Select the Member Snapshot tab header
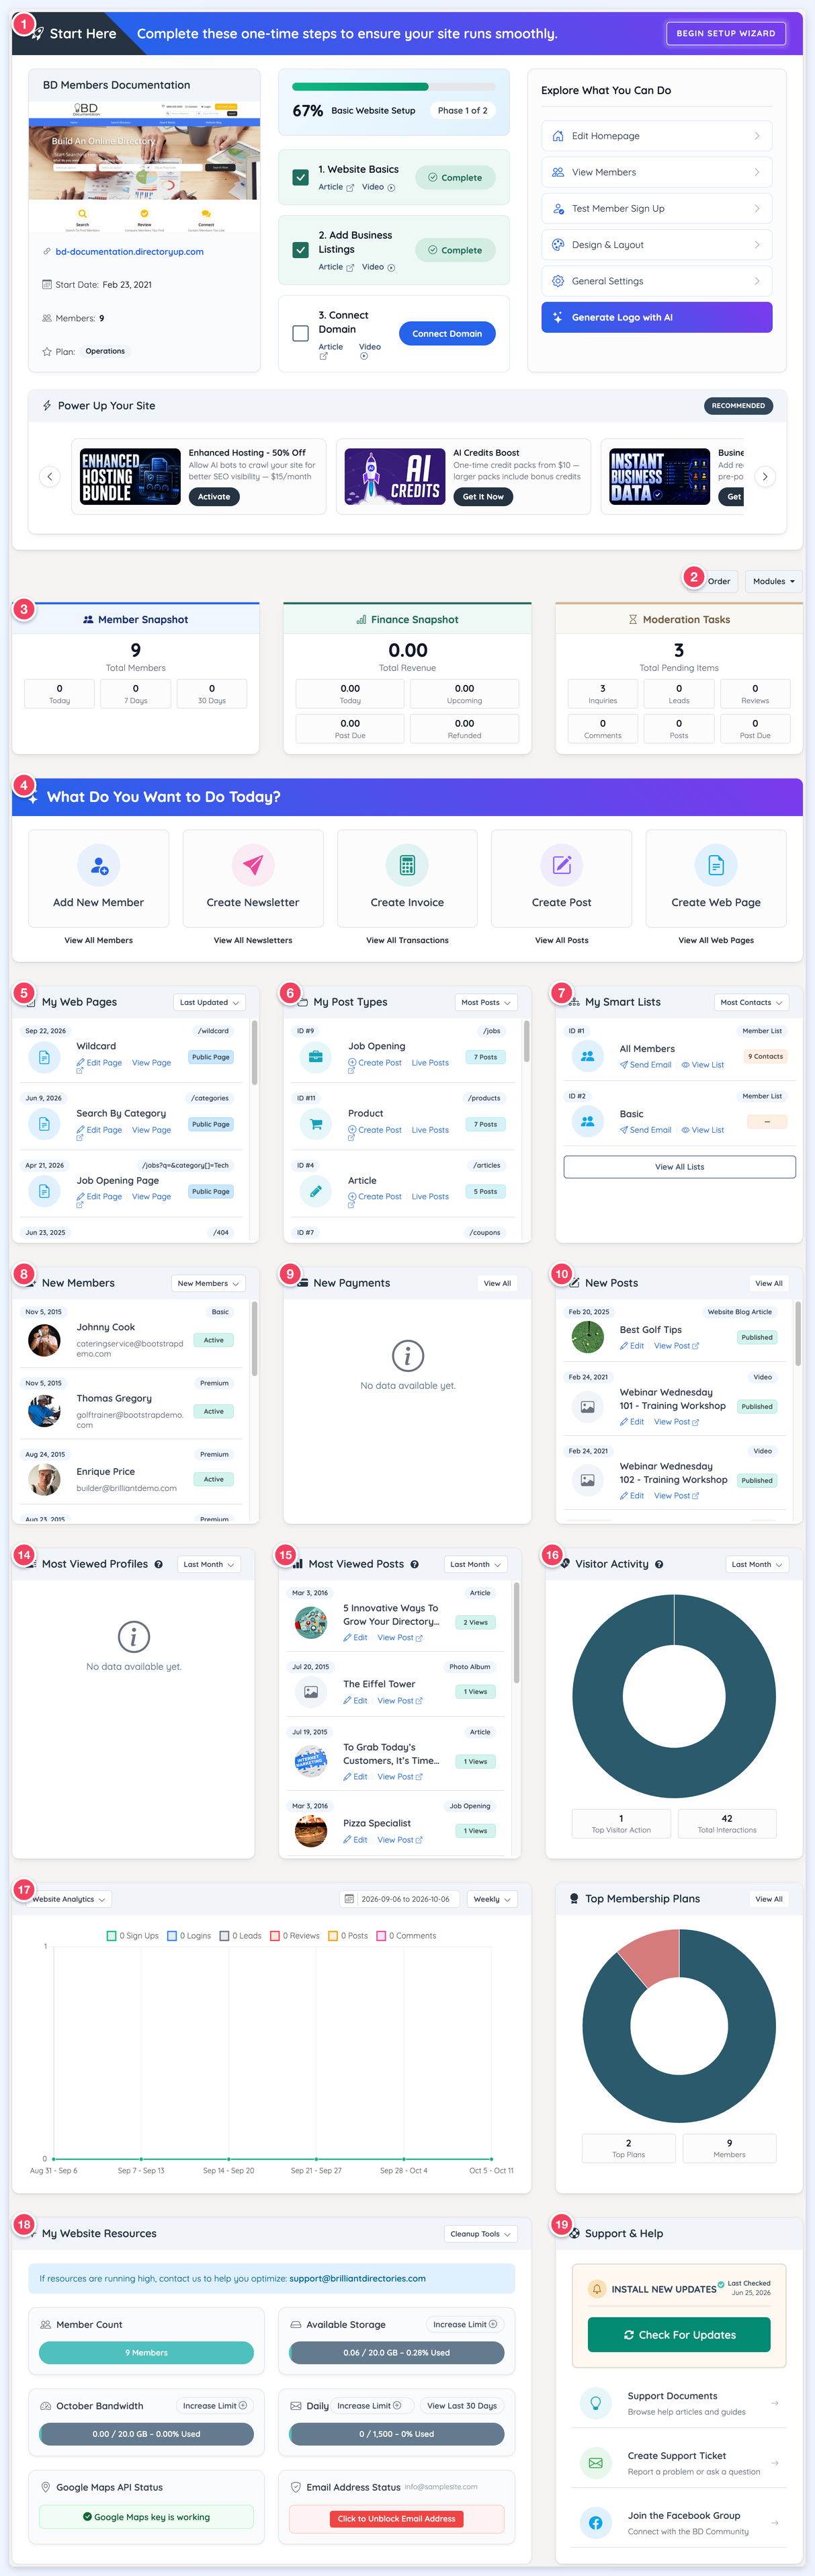The height and width of the screenshot is (2576, 815). pyautogui.click(x=135, y=620)
